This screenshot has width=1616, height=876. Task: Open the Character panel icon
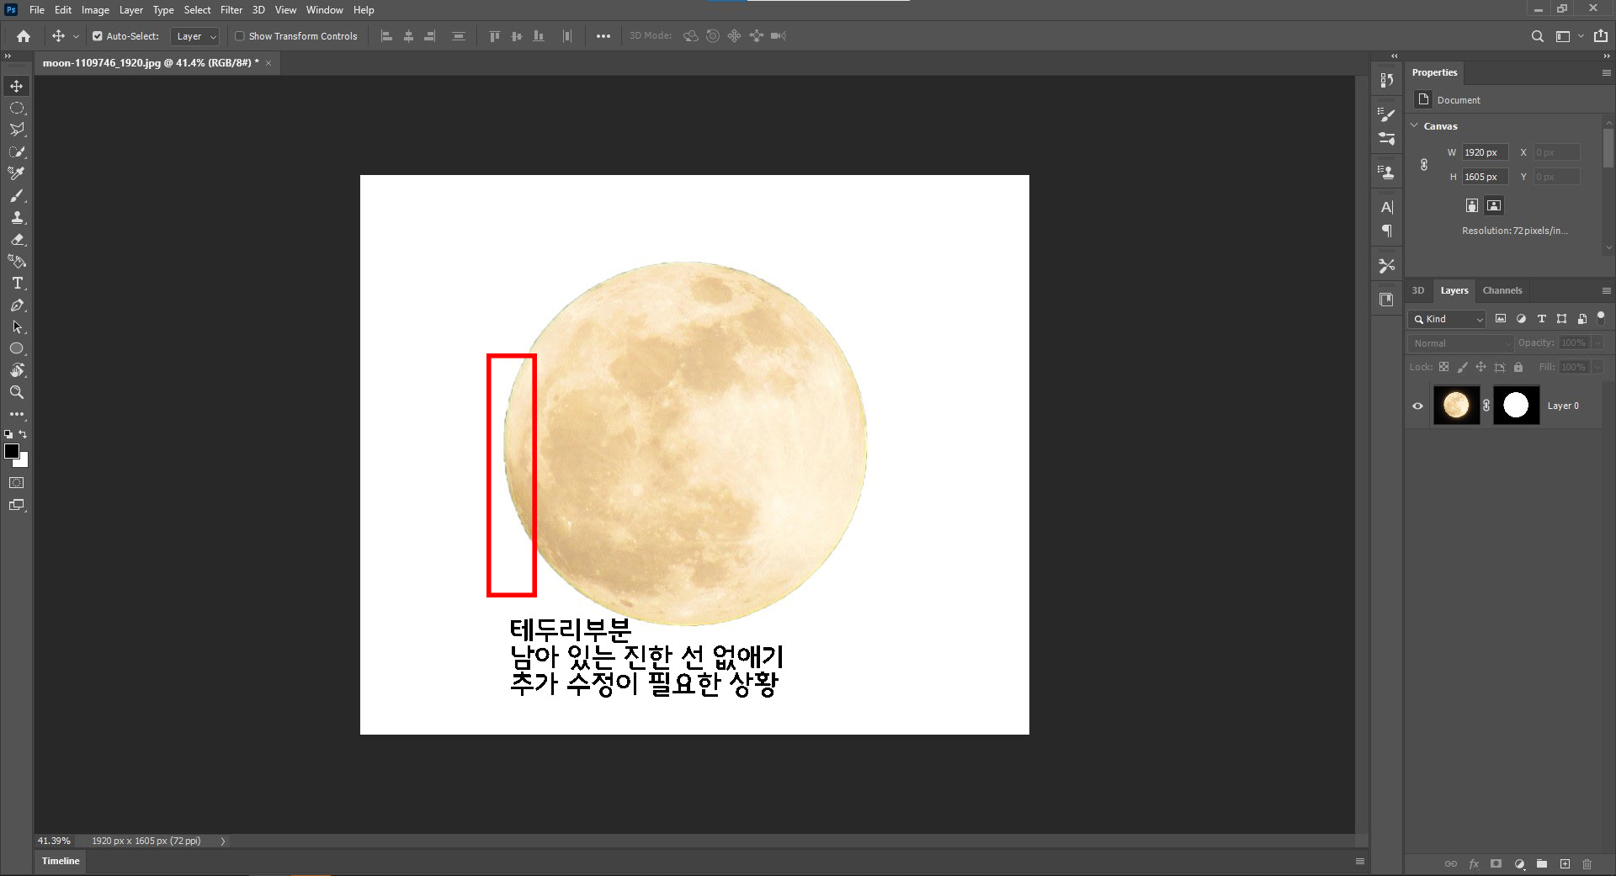coord(1387,207)
